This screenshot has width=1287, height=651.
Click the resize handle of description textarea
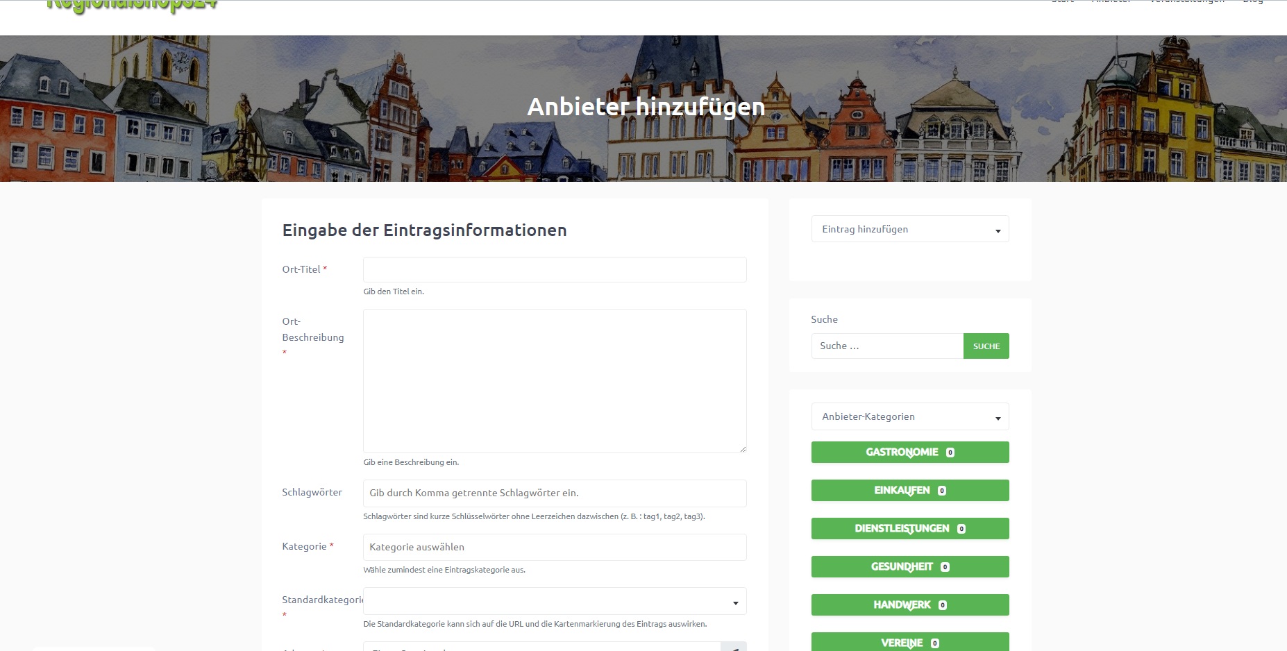point(742,449)
